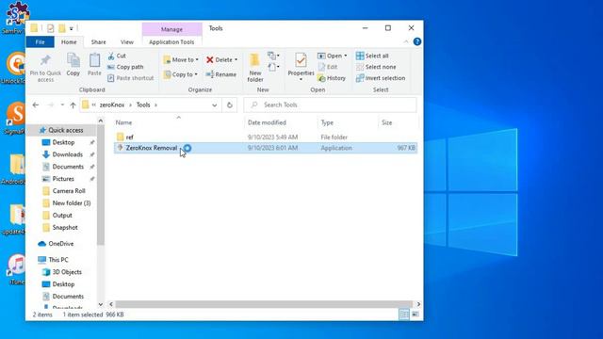The height and width of the screenshot is (339, 603).
Task: Switch to Large icons view
Action: coord(416,315)
